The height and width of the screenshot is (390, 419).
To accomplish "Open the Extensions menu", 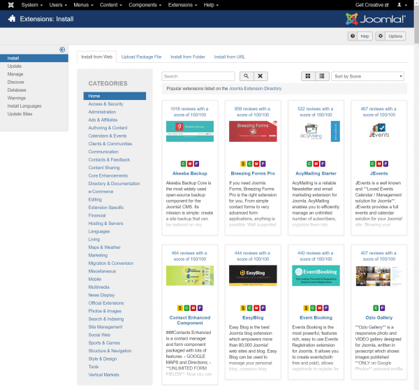I will (x=182, y=5).
